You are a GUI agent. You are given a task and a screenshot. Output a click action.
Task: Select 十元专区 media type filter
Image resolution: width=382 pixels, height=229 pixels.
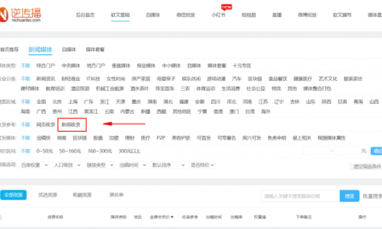point(242,66)
